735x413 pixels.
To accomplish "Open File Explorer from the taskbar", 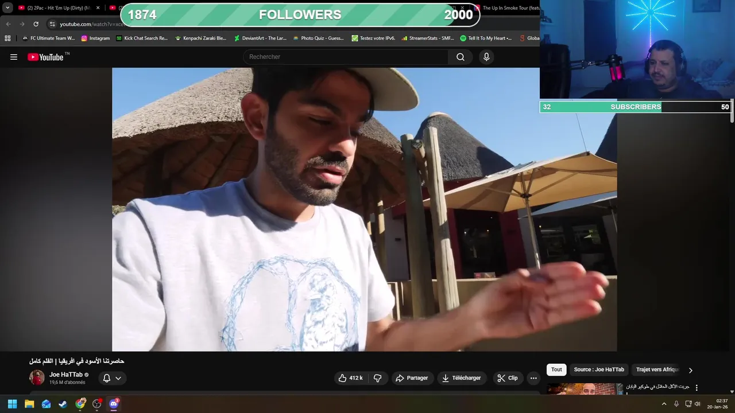I will 29,404.
